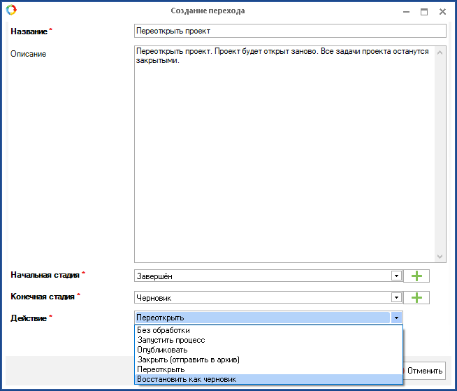Viewport: 457px width, 391px height.
Task: Click the application logo in title bar
Action: click(10, 10)
